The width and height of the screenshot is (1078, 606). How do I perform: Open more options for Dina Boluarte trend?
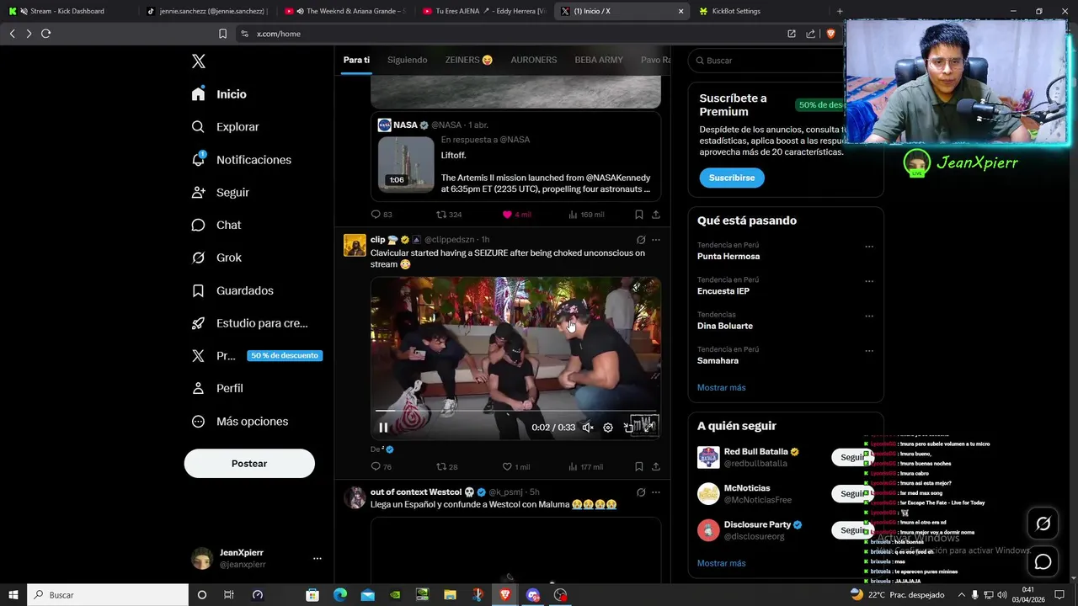click(869, 316)
